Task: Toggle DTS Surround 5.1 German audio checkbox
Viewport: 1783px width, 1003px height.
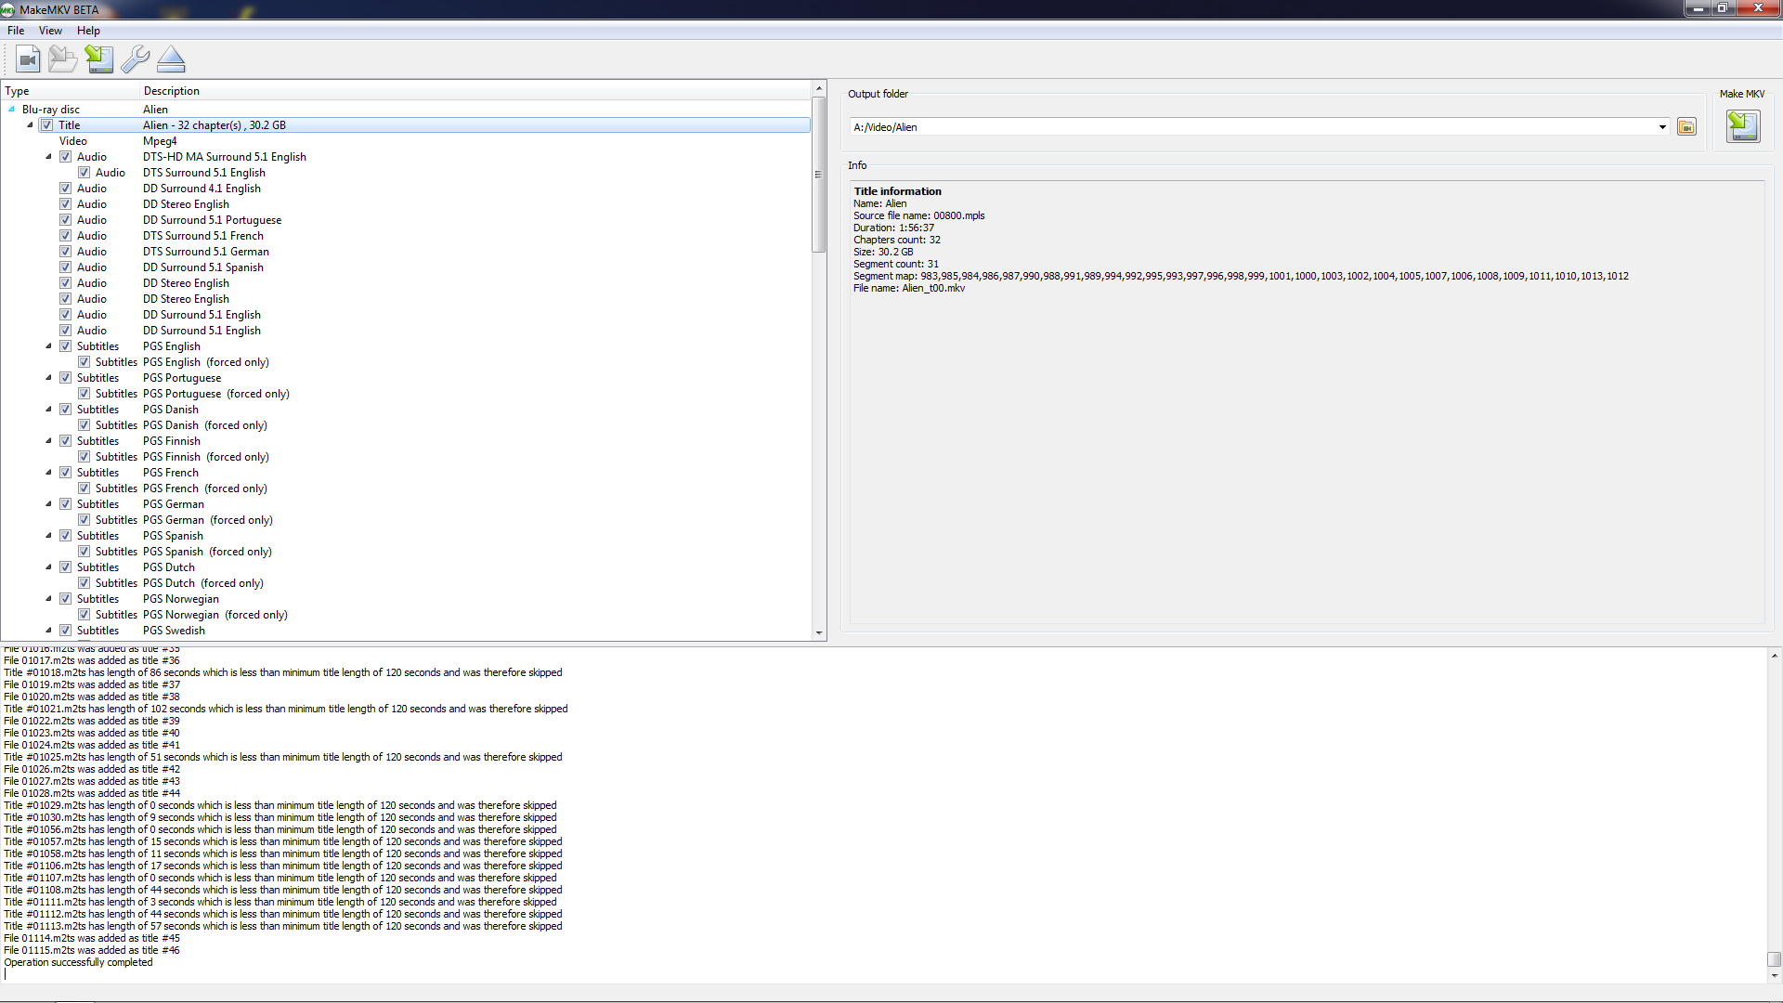Action: [66, 252]
